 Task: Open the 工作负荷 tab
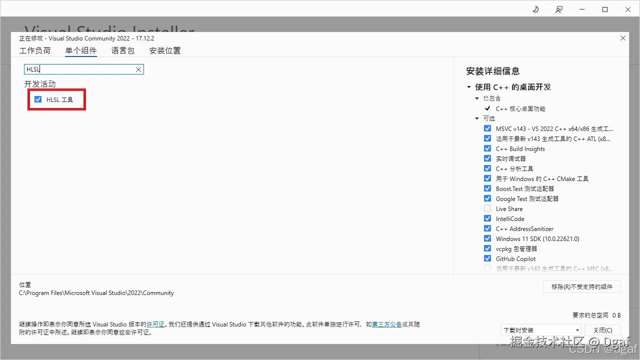[35, 50]
